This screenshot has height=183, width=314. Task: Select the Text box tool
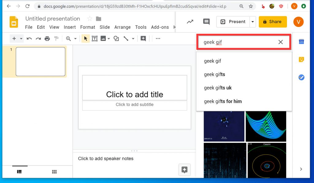pos(94,39)
